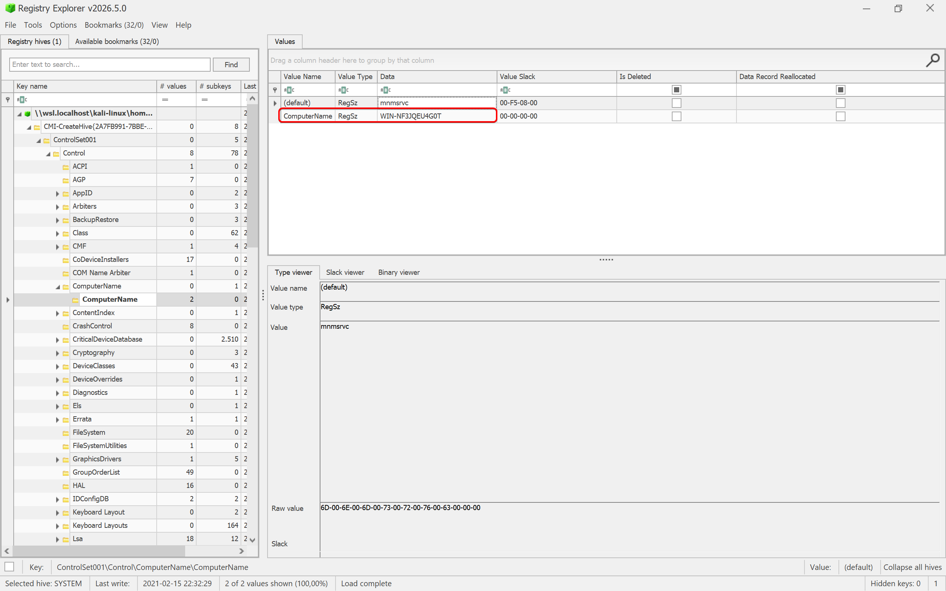Toggle the checkbox left of Key in status bar
This screenshot has width=946, height=591.
click(x=9, y=567)
